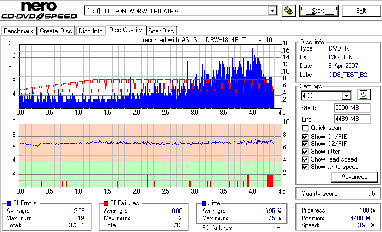Click PI Errors average 2.08
Viewport: 382px width, 232px height.
[x=79, y=211]
